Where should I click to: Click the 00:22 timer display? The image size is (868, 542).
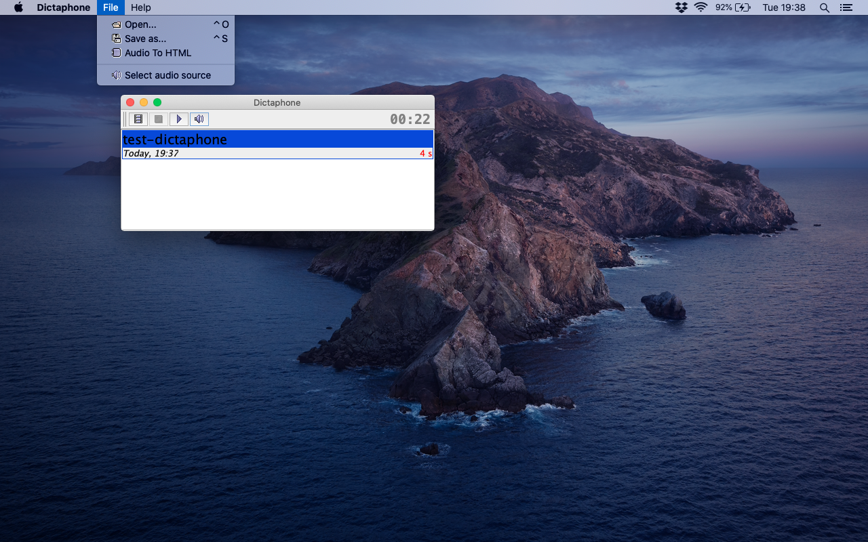pyautogui.click(x=410, y=119)
